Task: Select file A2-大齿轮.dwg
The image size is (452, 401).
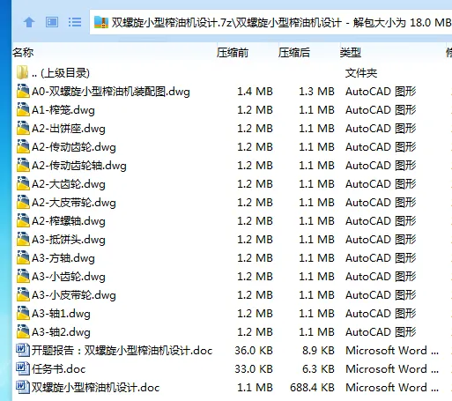Action: tap(69, 184)
